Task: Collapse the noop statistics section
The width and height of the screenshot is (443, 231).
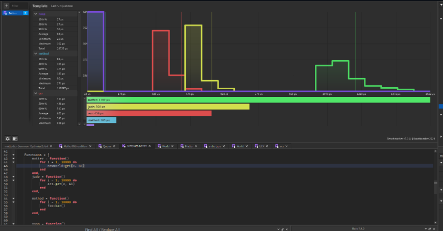Action: (36, 14)
